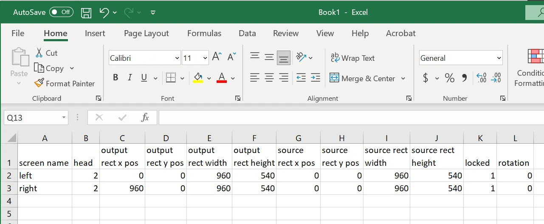Open the Page Layout tab
544x224 pixels.
pos(146,33)
